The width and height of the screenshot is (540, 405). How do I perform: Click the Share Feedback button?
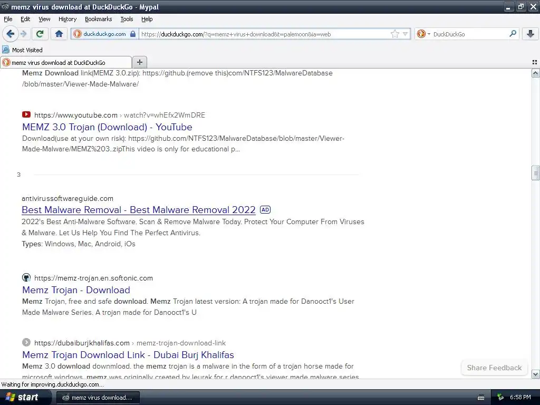tap(494, 368)
